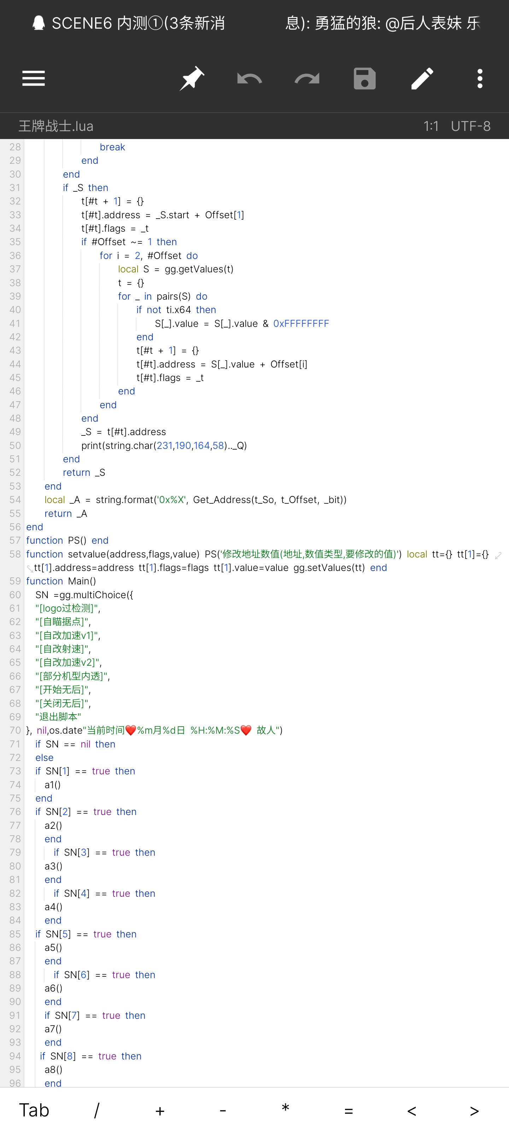Tap the '[自改加速v2]' string

click(67, 662)
